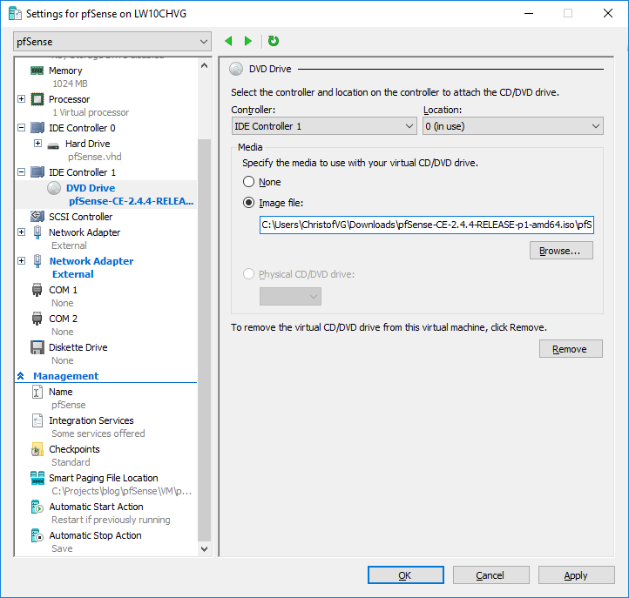Click the Integration Services icon

click(x=37, y=420)
